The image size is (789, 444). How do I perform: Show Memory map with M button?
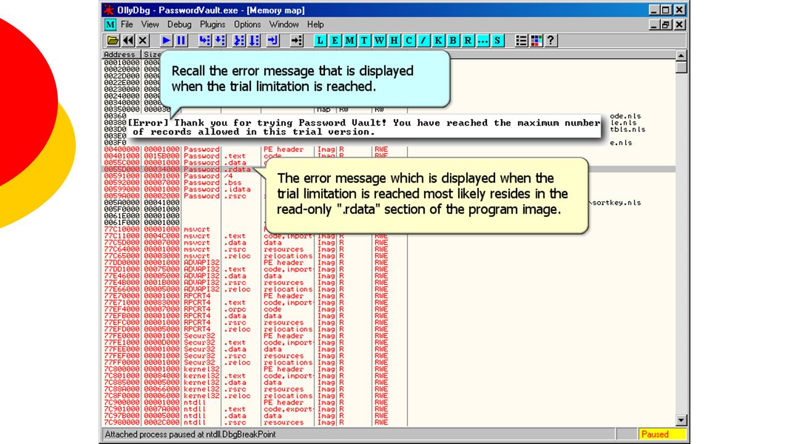click(350, 41)
